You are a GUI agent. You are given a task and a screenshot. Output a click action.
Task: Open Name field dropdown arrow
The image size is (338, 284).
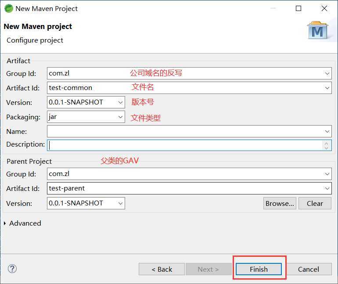point(327,131)
